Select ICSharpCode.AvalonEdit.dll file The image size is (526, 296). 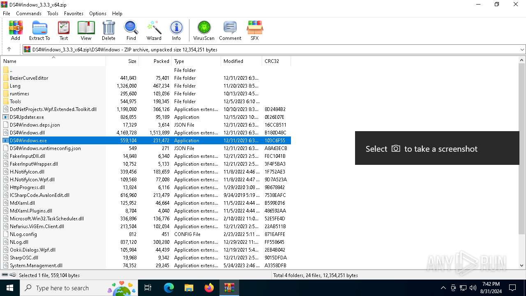click(146, 195)
